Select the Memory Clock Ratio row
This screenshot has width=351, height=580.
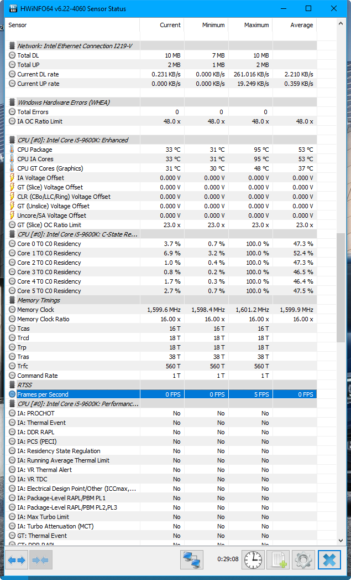pyautogui.click(x=161, y=319)
